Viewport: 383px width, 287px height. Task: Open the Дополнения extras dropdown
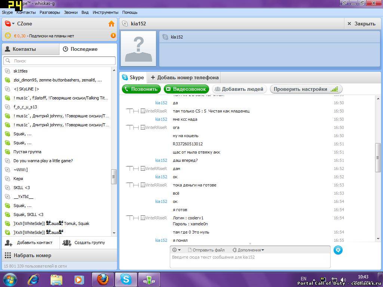pos(248,250)
